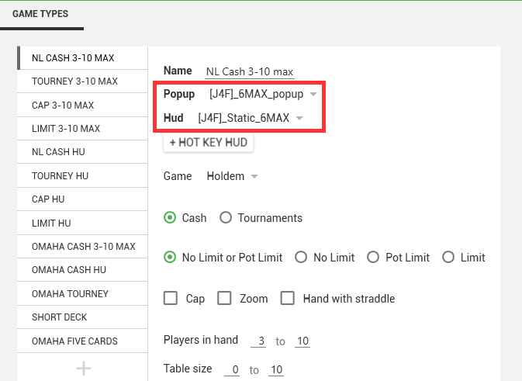Select the Tournaments radio button
522x381 pixels.
click(226, 218)
